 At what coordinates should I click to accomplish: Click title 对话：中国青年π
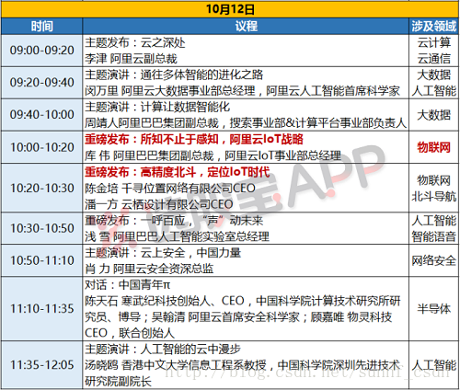(x=127, y=285)
